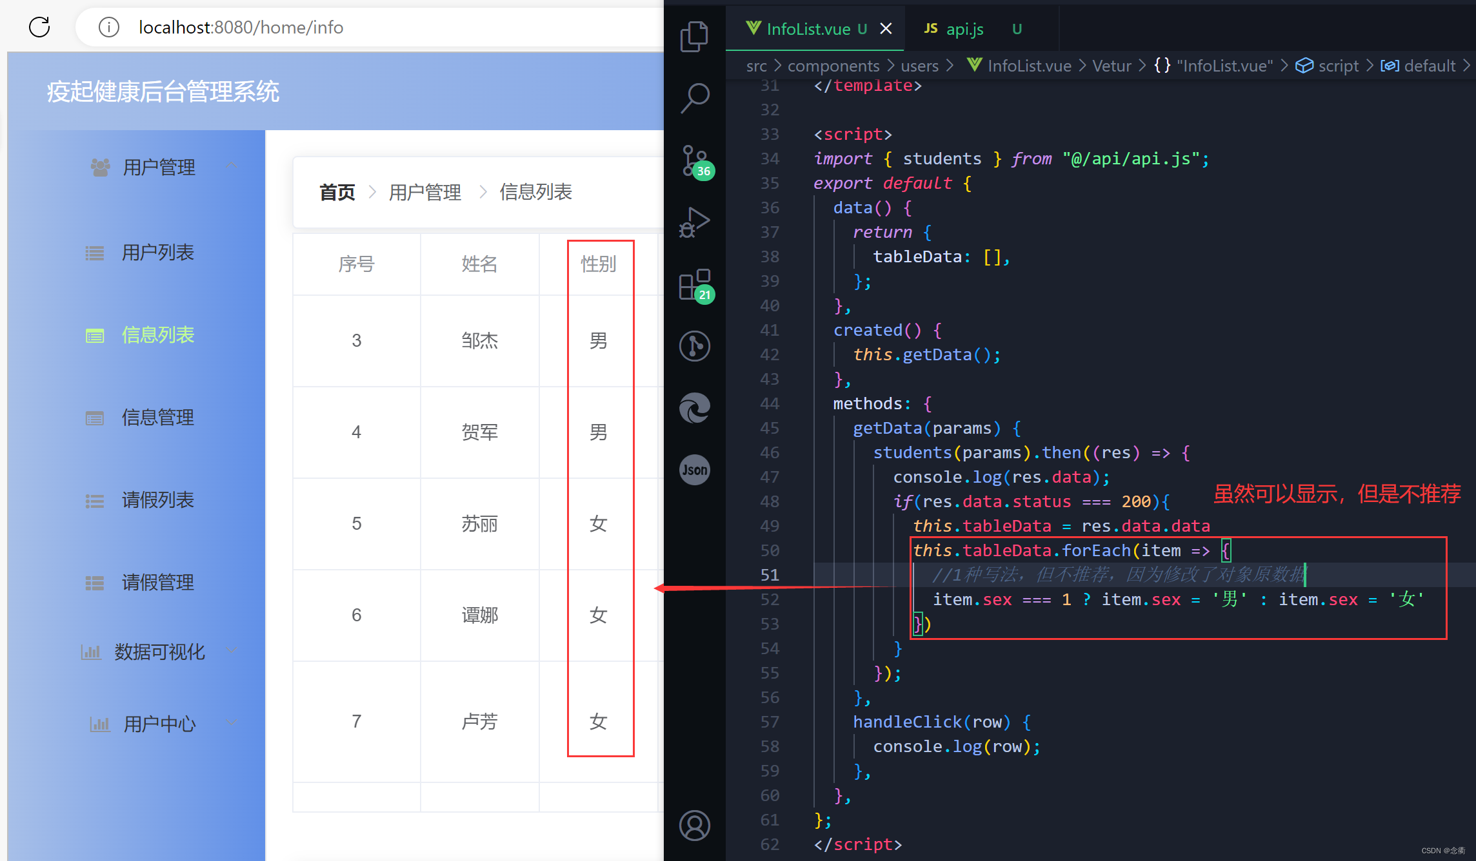1476x861 pixels.
Task: Open the Search magnifier in activity bar
Action: [x=694, y=99]
